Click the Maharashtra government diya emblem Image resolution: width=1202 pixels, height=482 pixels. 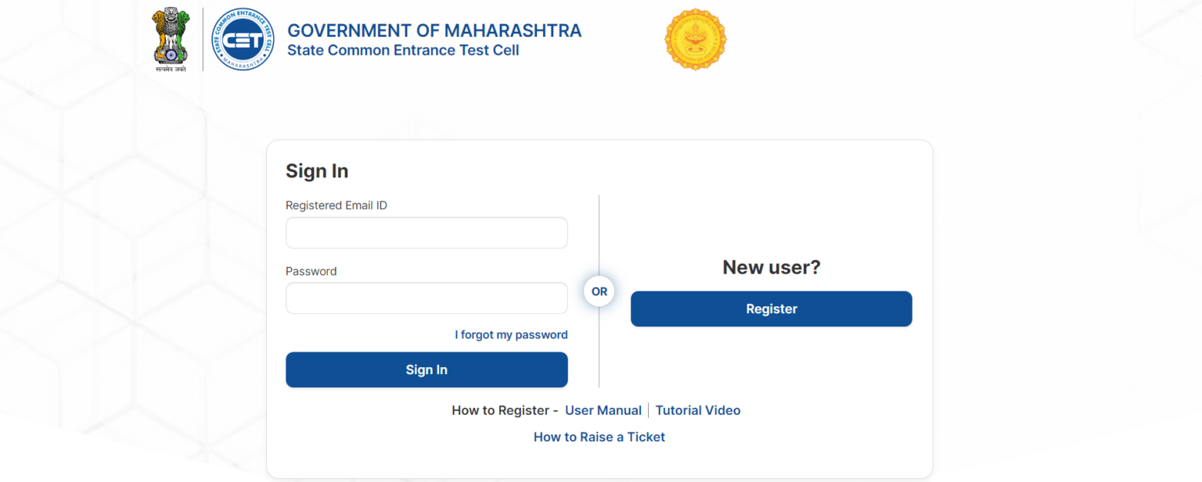coord(695,39)
